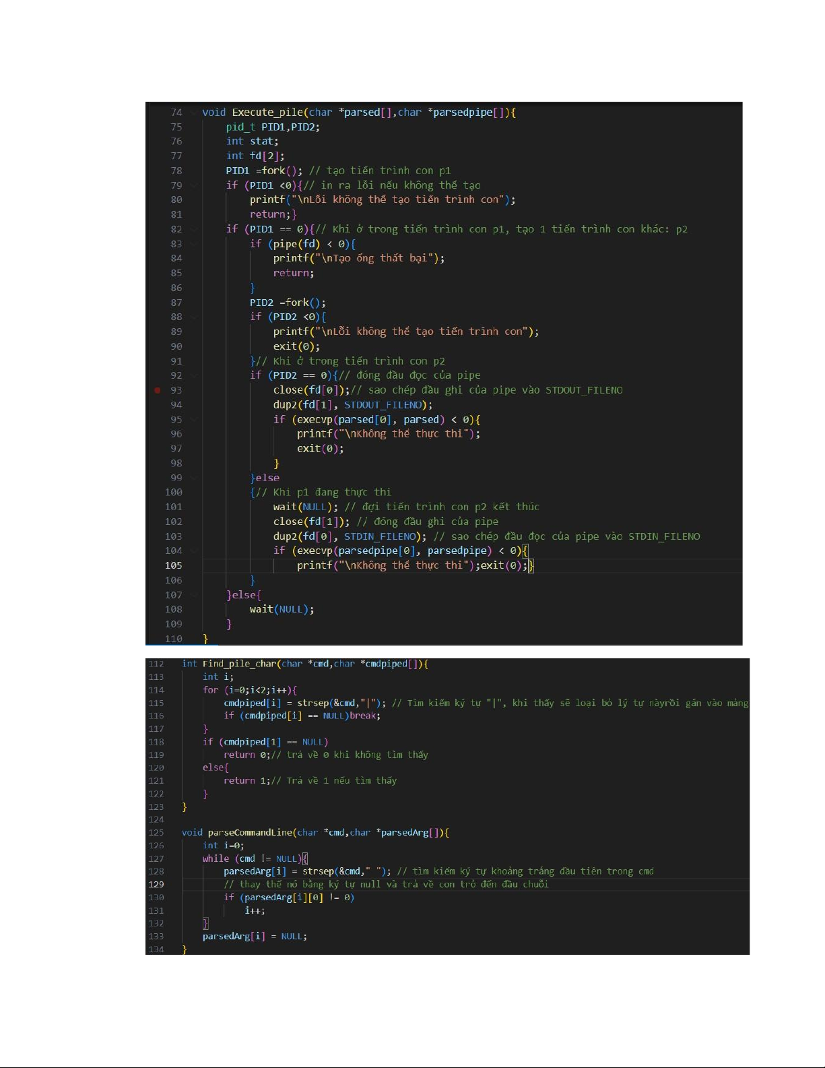The image size is (825, 1068).
Task: Click the 'i++;' statement on line 131
Action: tap(255, 910)
